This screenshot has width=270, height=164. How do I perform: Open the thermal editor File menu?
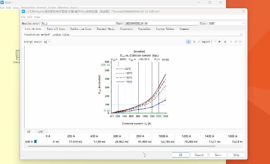23,17
